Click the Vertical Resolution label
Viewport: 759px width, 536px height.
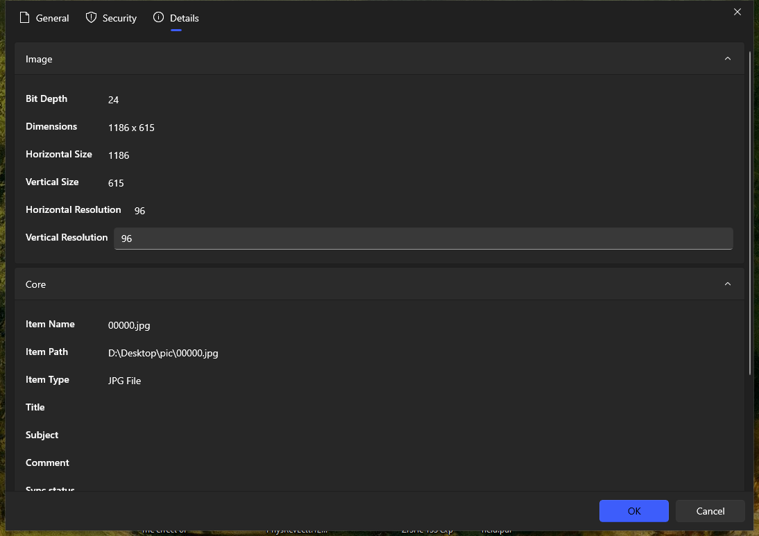[x=67, y=237]
